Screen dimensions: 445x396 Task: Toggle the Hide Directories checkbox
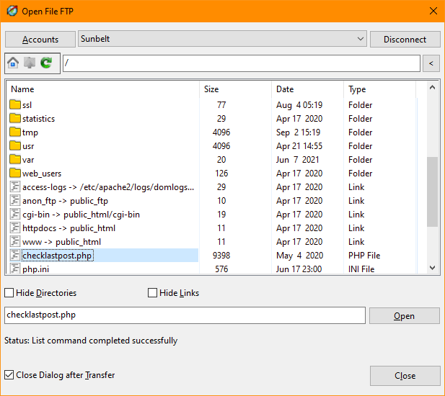[9, 292]
